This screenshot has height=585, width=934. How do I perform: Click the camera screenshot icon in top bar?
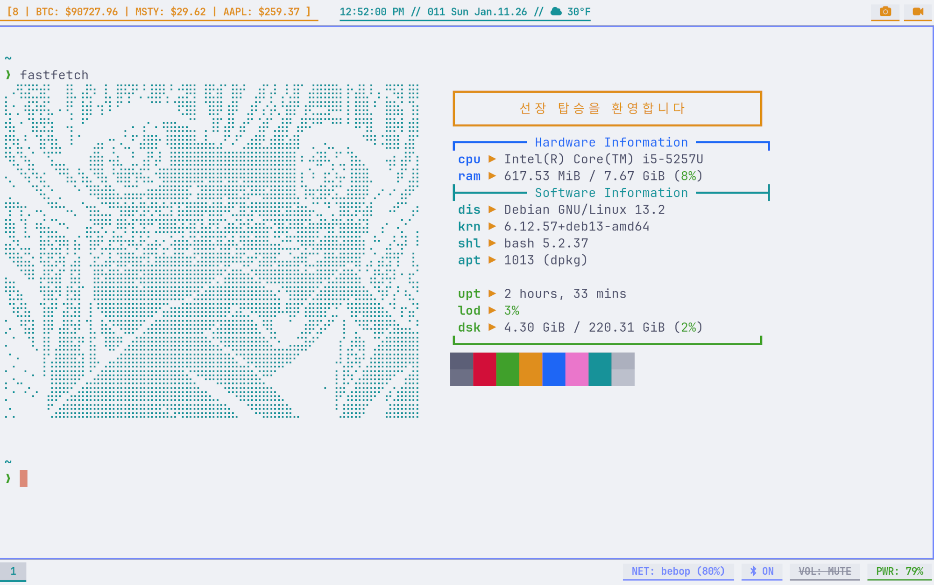pyautogui.click(x=885, y=12)
